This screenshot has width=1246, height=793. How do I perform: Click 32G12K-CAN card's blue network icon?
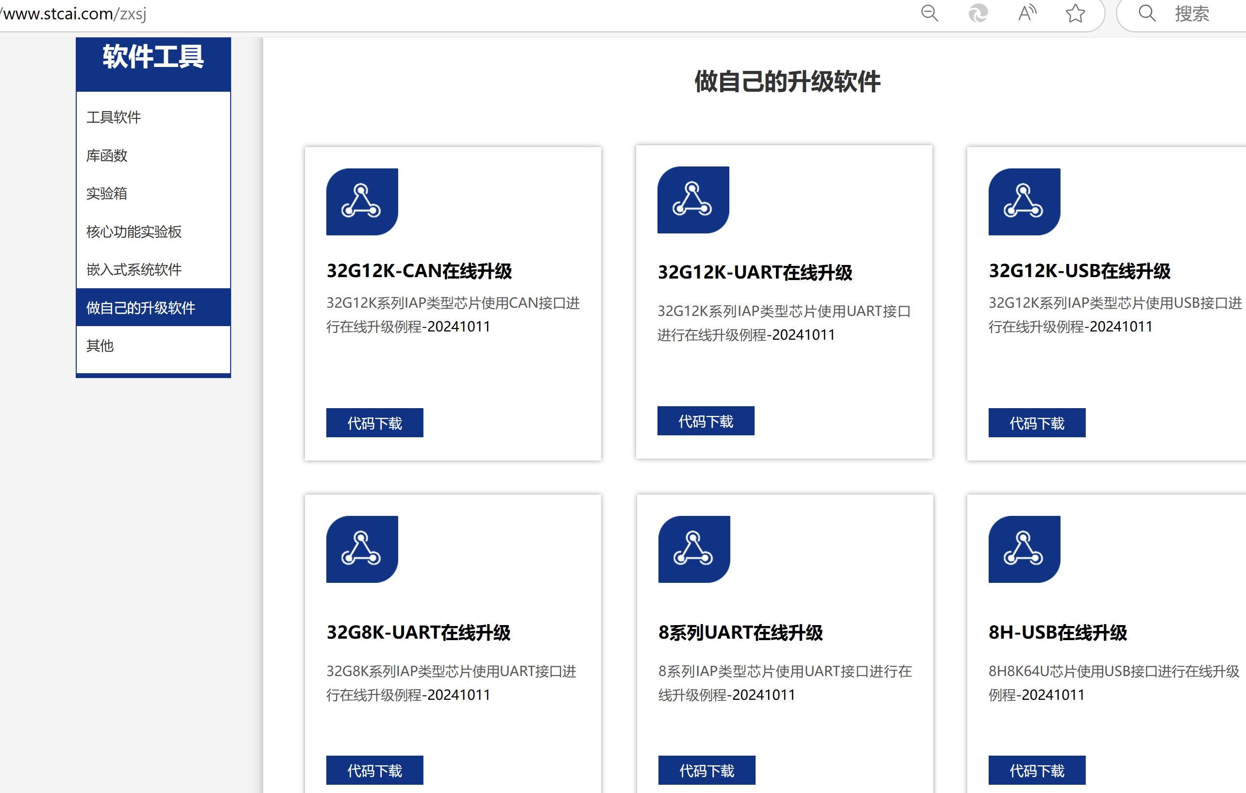(x=362, y=202)
